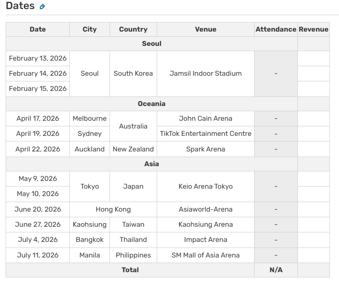The height and width of the screenshot is (283, 339).
Task: Click the Australia country cell
Action: pyautogui.click(x=133, y=126)
